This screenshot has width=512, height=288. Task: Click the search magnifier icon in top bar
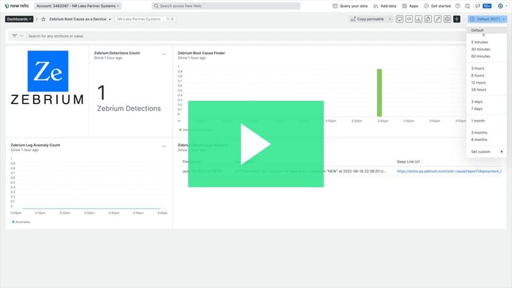tap(156, 6)
